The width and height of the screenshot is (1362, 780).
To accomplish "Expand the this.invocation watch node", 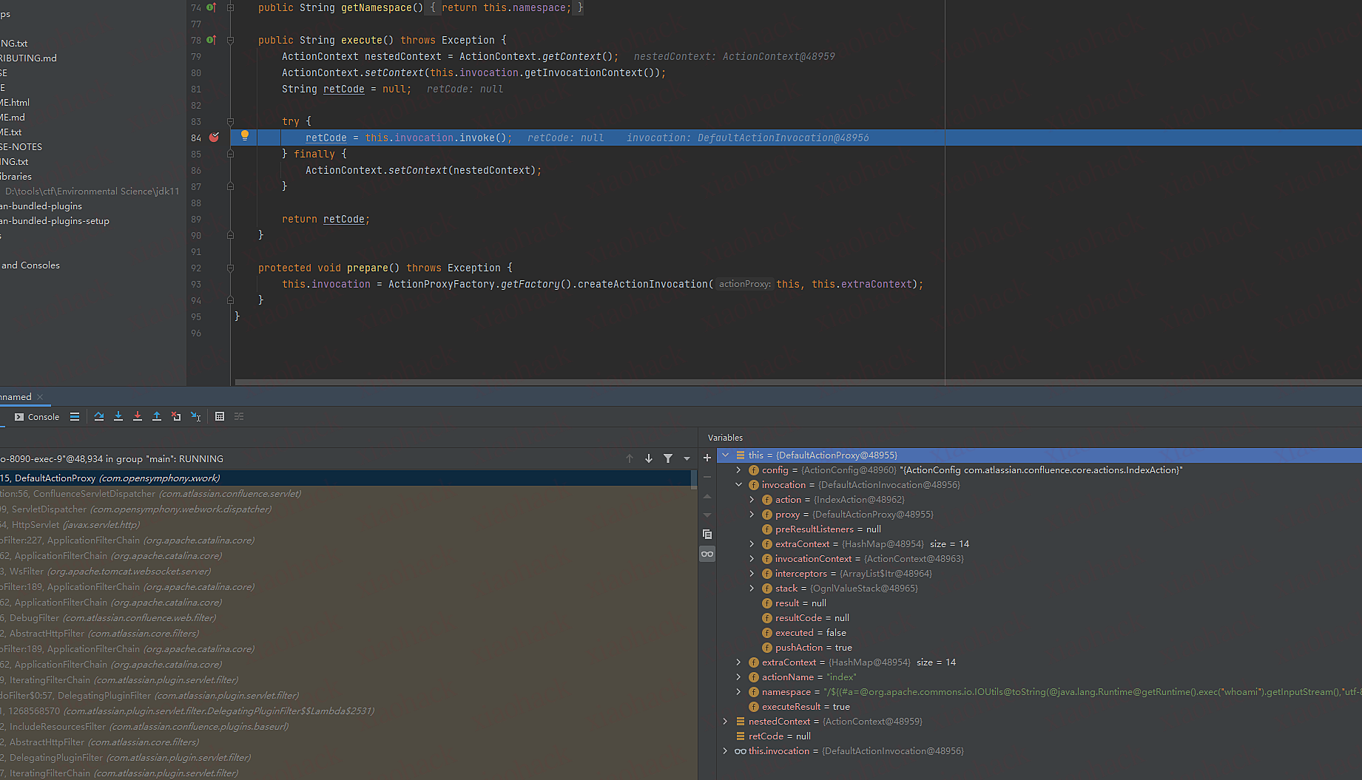I will click(x=726, y=751).
